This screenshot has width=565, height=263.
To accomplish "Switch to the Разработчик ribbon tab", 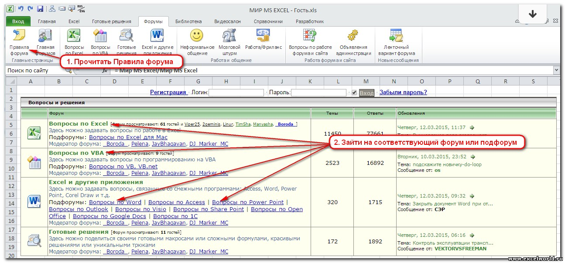I will click(310, 21).
